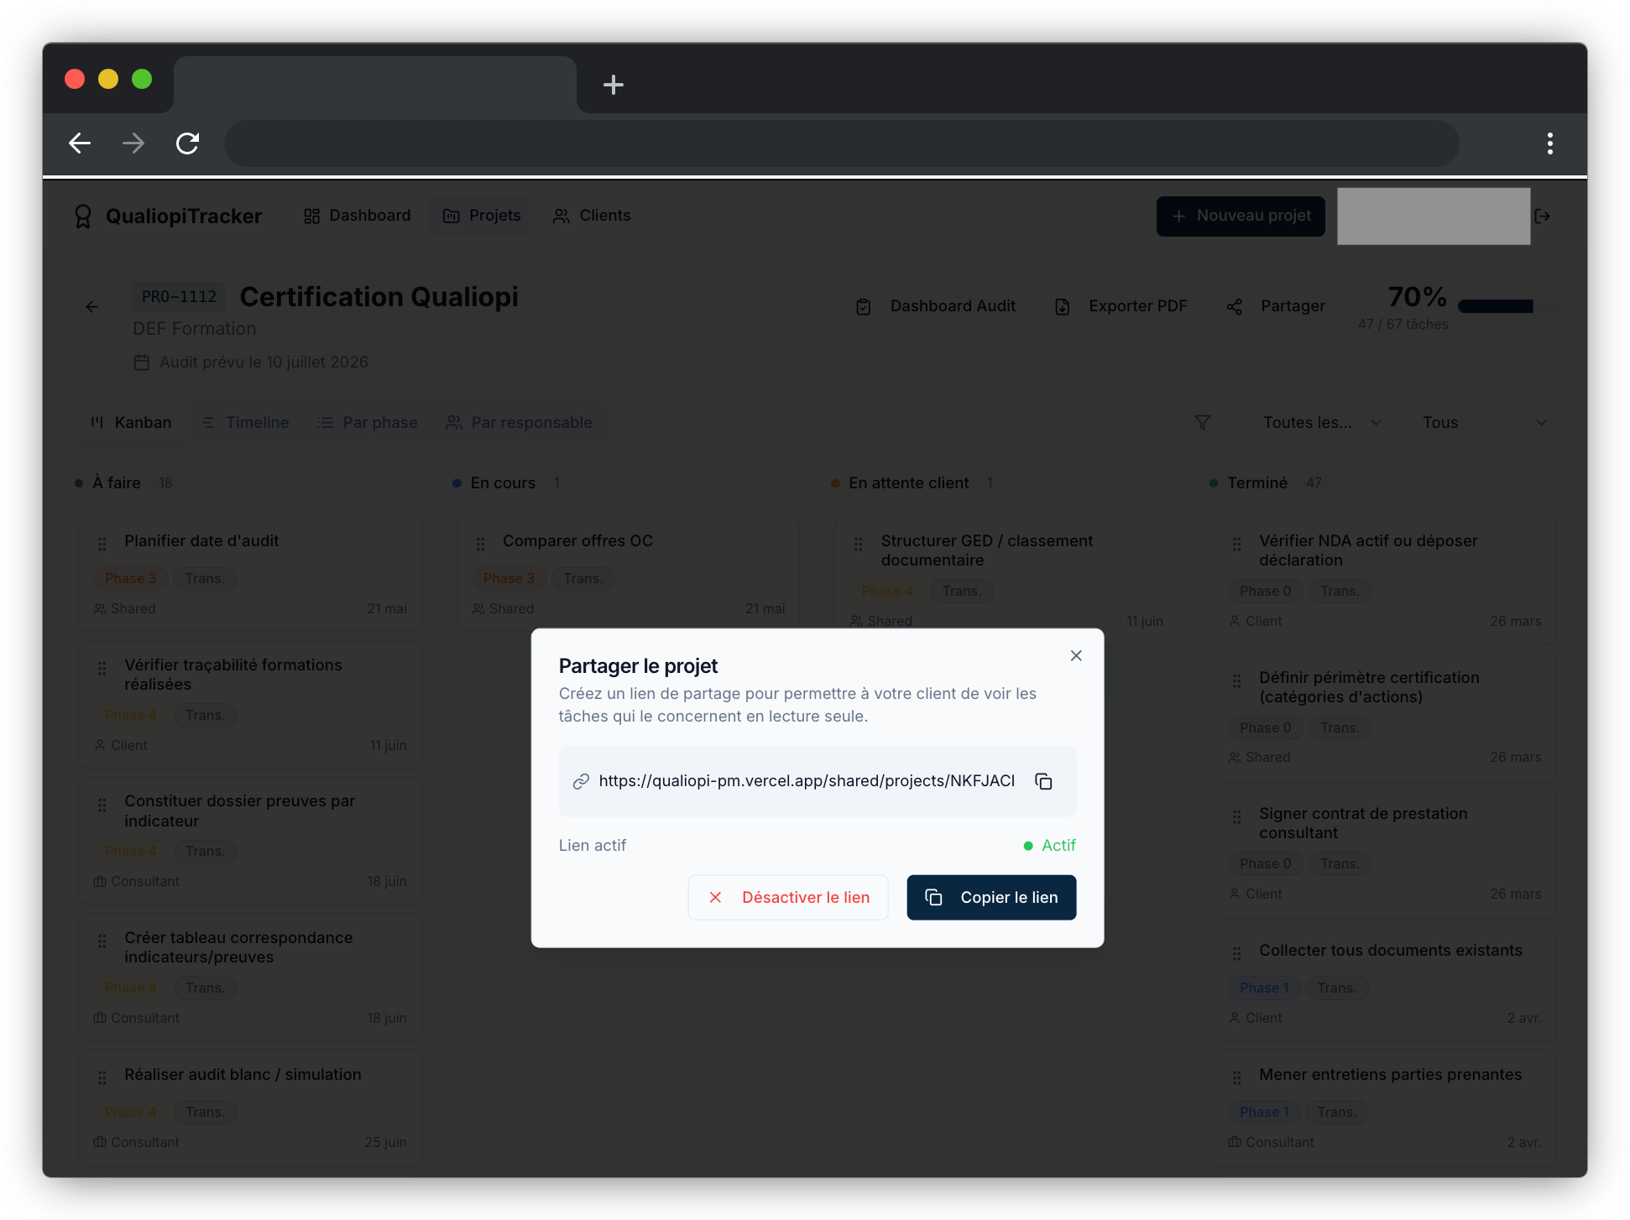The height and width of the screenshot is (1220, 1630).
Task: Click the 70% progress bar
Action: [1496, 306]
